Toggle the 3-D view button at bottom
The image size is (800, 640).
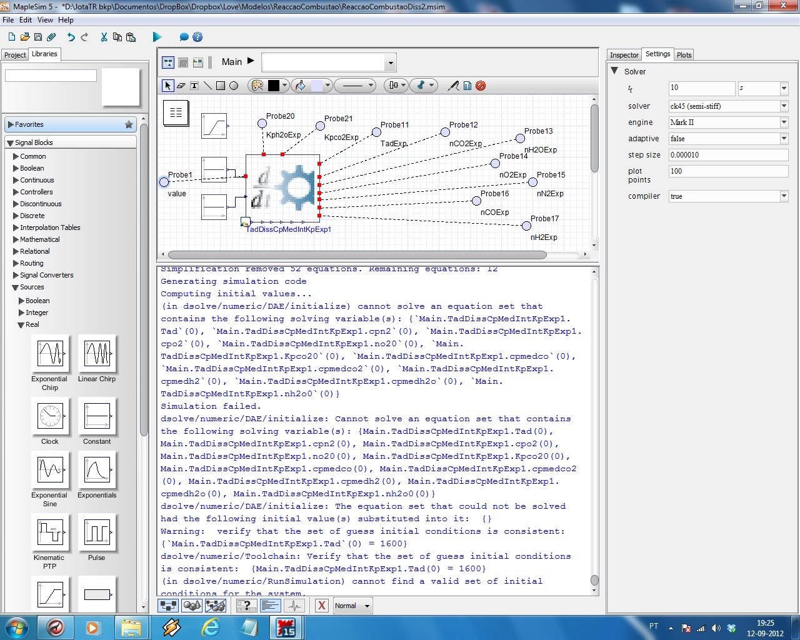(x=192, y=605)
